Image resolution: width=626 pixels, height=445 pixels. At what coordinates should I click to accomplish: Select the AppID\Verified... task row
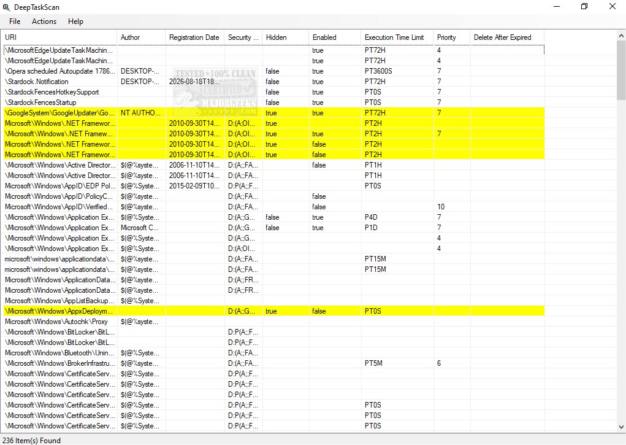point(274,207)
